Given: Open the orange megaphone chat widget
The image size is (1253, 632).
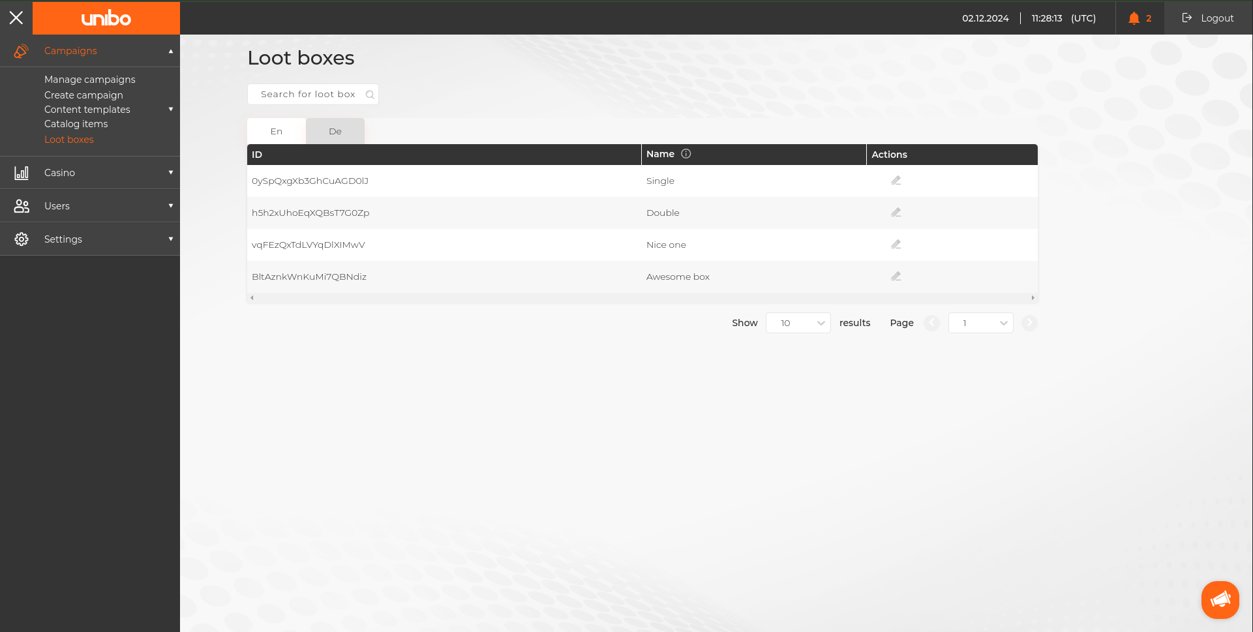Looking at the screenshot, I should (1220, 599).
